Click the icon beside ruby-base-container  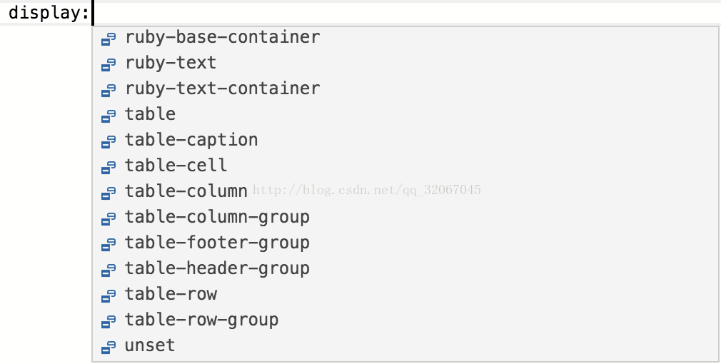pos(109,39)
